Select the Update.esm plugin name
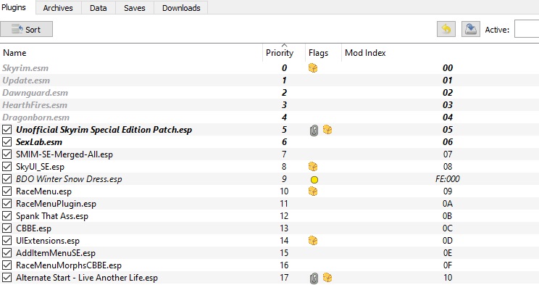The width and height of the screenshot is (539, 285). (x=26, y=80)
